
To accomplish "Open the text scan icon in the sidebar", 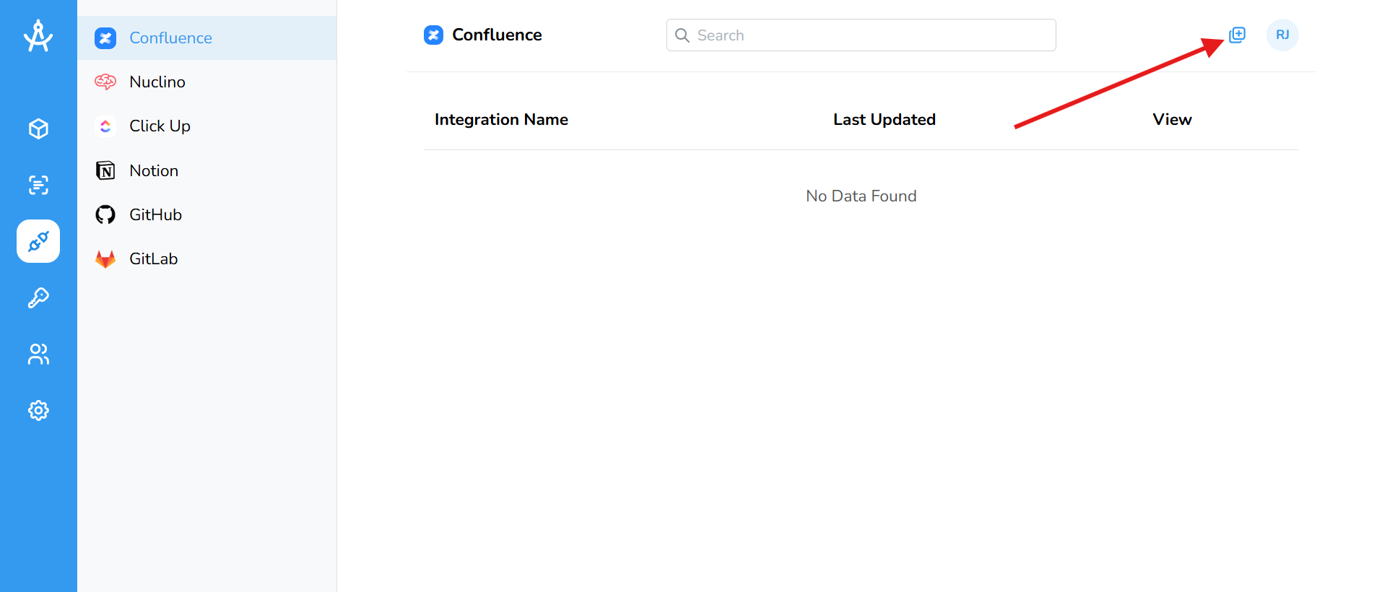I will click(38, 185).
